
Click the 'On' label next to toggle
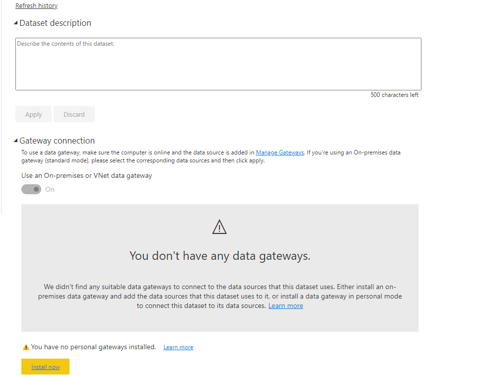click(x=50, y=189)
